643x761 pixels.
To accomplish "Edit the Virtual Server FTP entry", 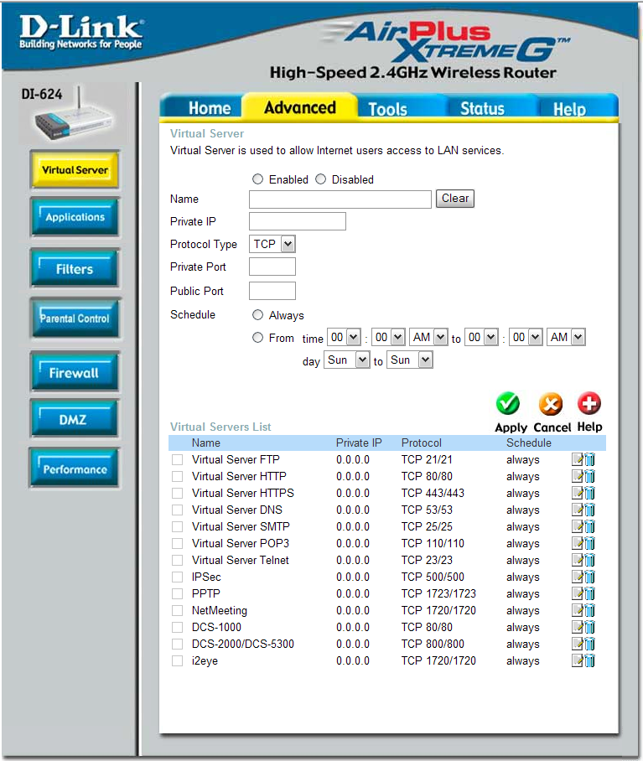I will coord(577,459).
